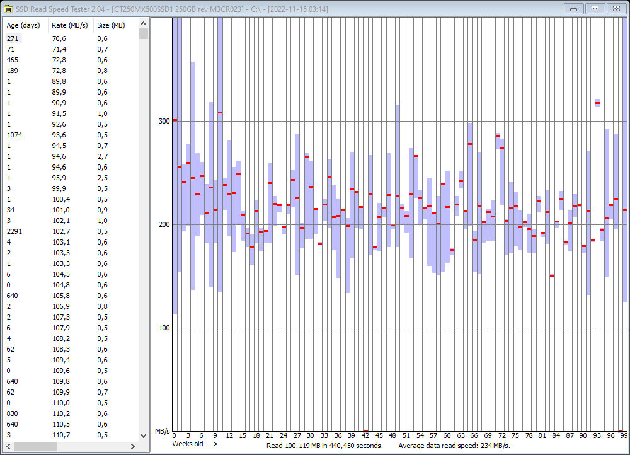The image size is (630, 455).
Task: Click rate value 101,0
Action: pyautogui.click(x=61, y=210)
